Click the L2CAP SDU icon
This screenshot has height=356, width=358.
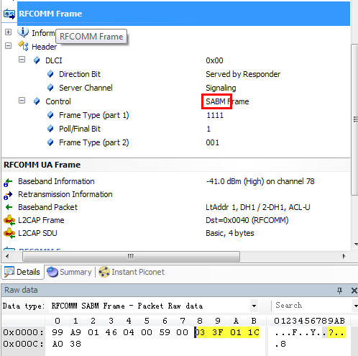9,233
